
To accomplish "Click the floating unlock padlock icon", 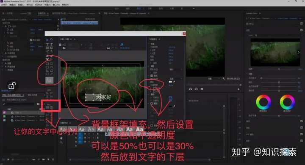I will click(x=12, y=86).
